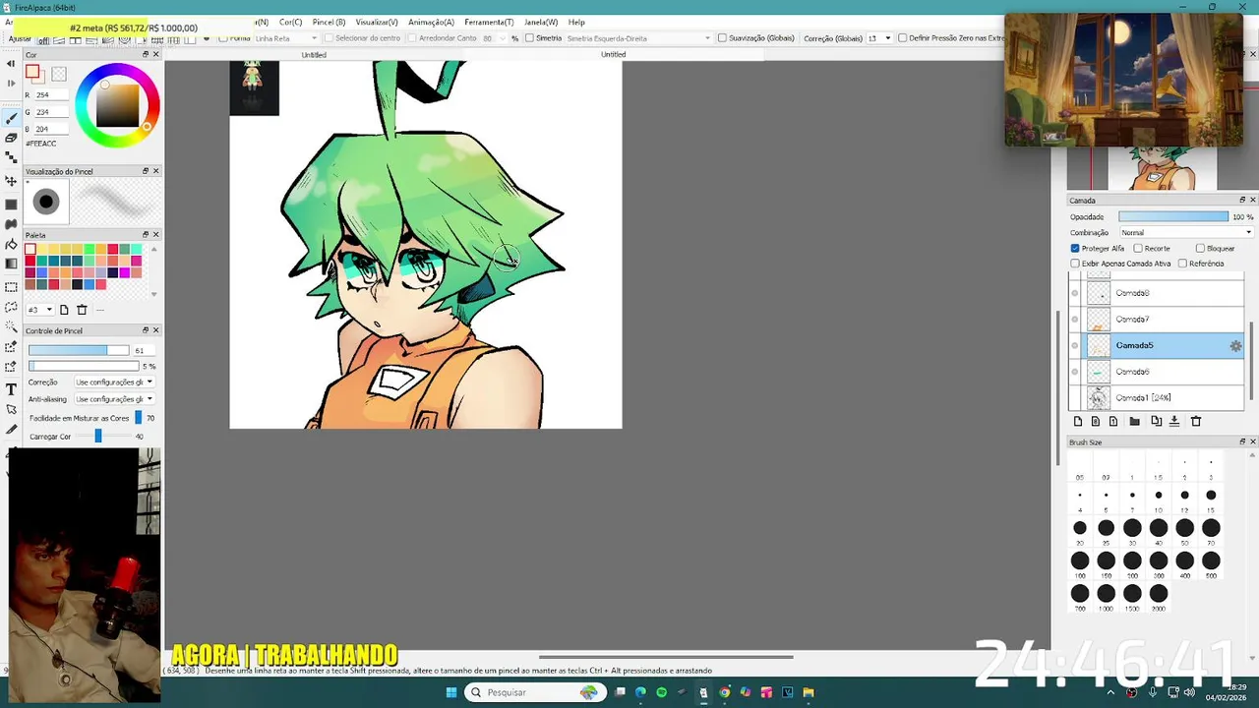The width and height of the screenshot is (1259, 708).
Task: Select the Gradient tool
Action: click(11, 264)
